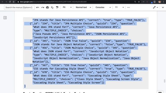This screenshot has height=93, width=166.
Task: Open the Chrome three-dot menu
Action: (163, 2)
